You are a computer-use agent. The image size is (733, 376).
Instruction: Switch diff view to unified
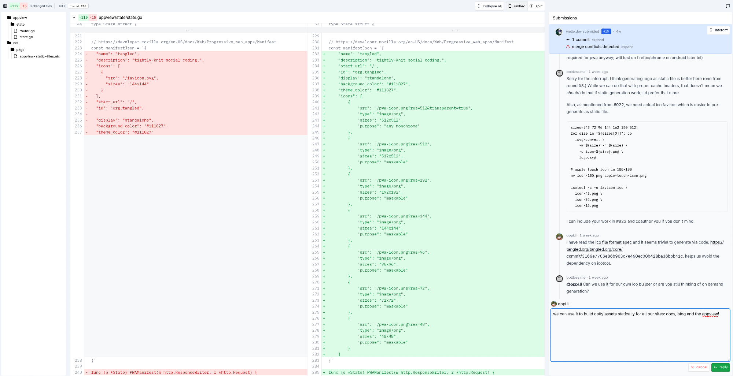[517, 6]
